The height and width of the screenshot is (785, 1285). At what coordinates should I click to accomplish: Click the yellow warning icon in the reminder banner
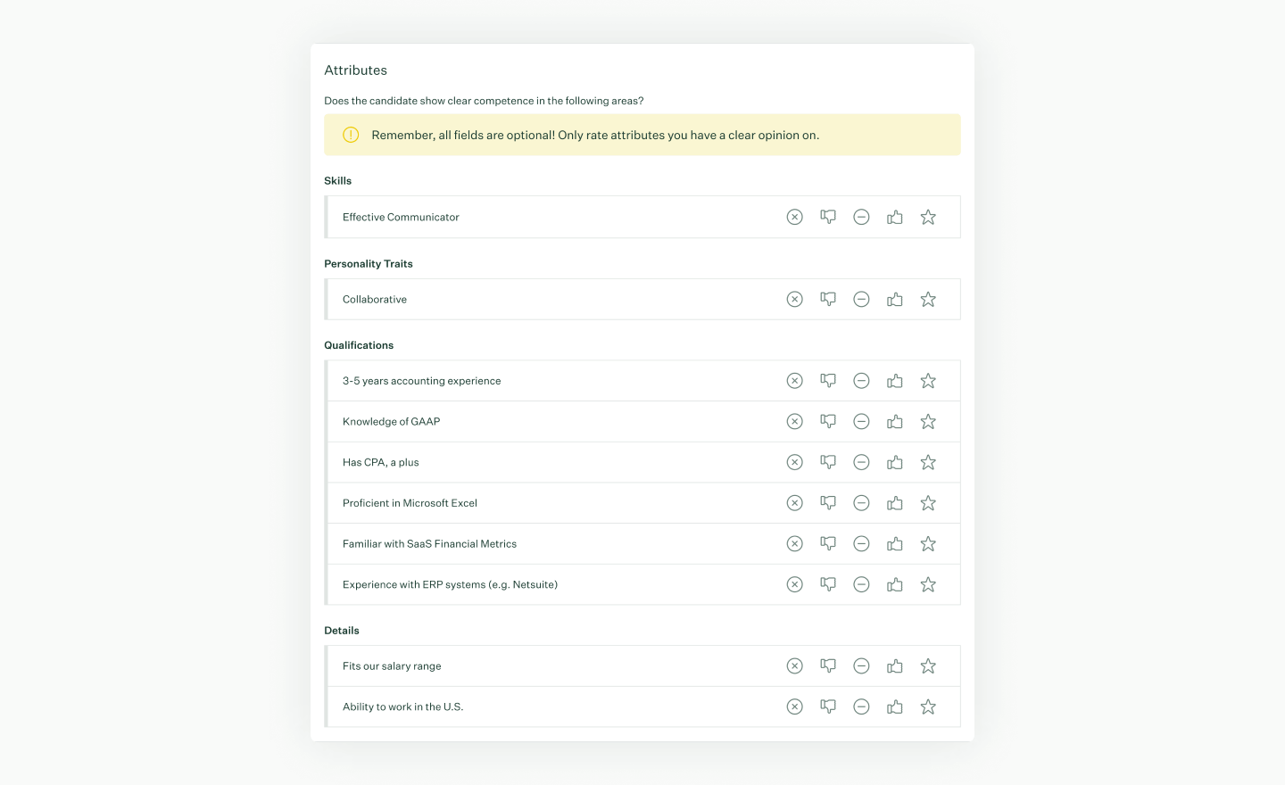tap(351, 135)
